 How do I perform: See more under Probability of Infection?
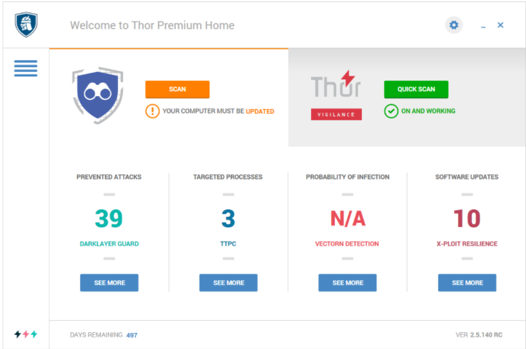(x=348, y=282)
